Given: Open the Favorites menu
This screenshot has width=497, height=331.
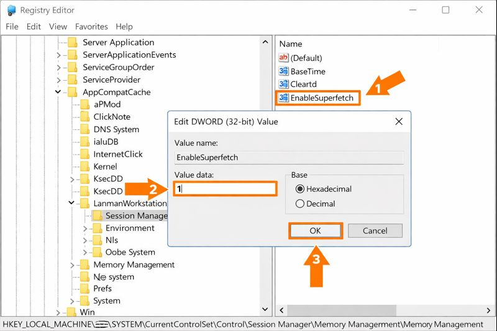Looking at the screenshot, I should [91, 27].
